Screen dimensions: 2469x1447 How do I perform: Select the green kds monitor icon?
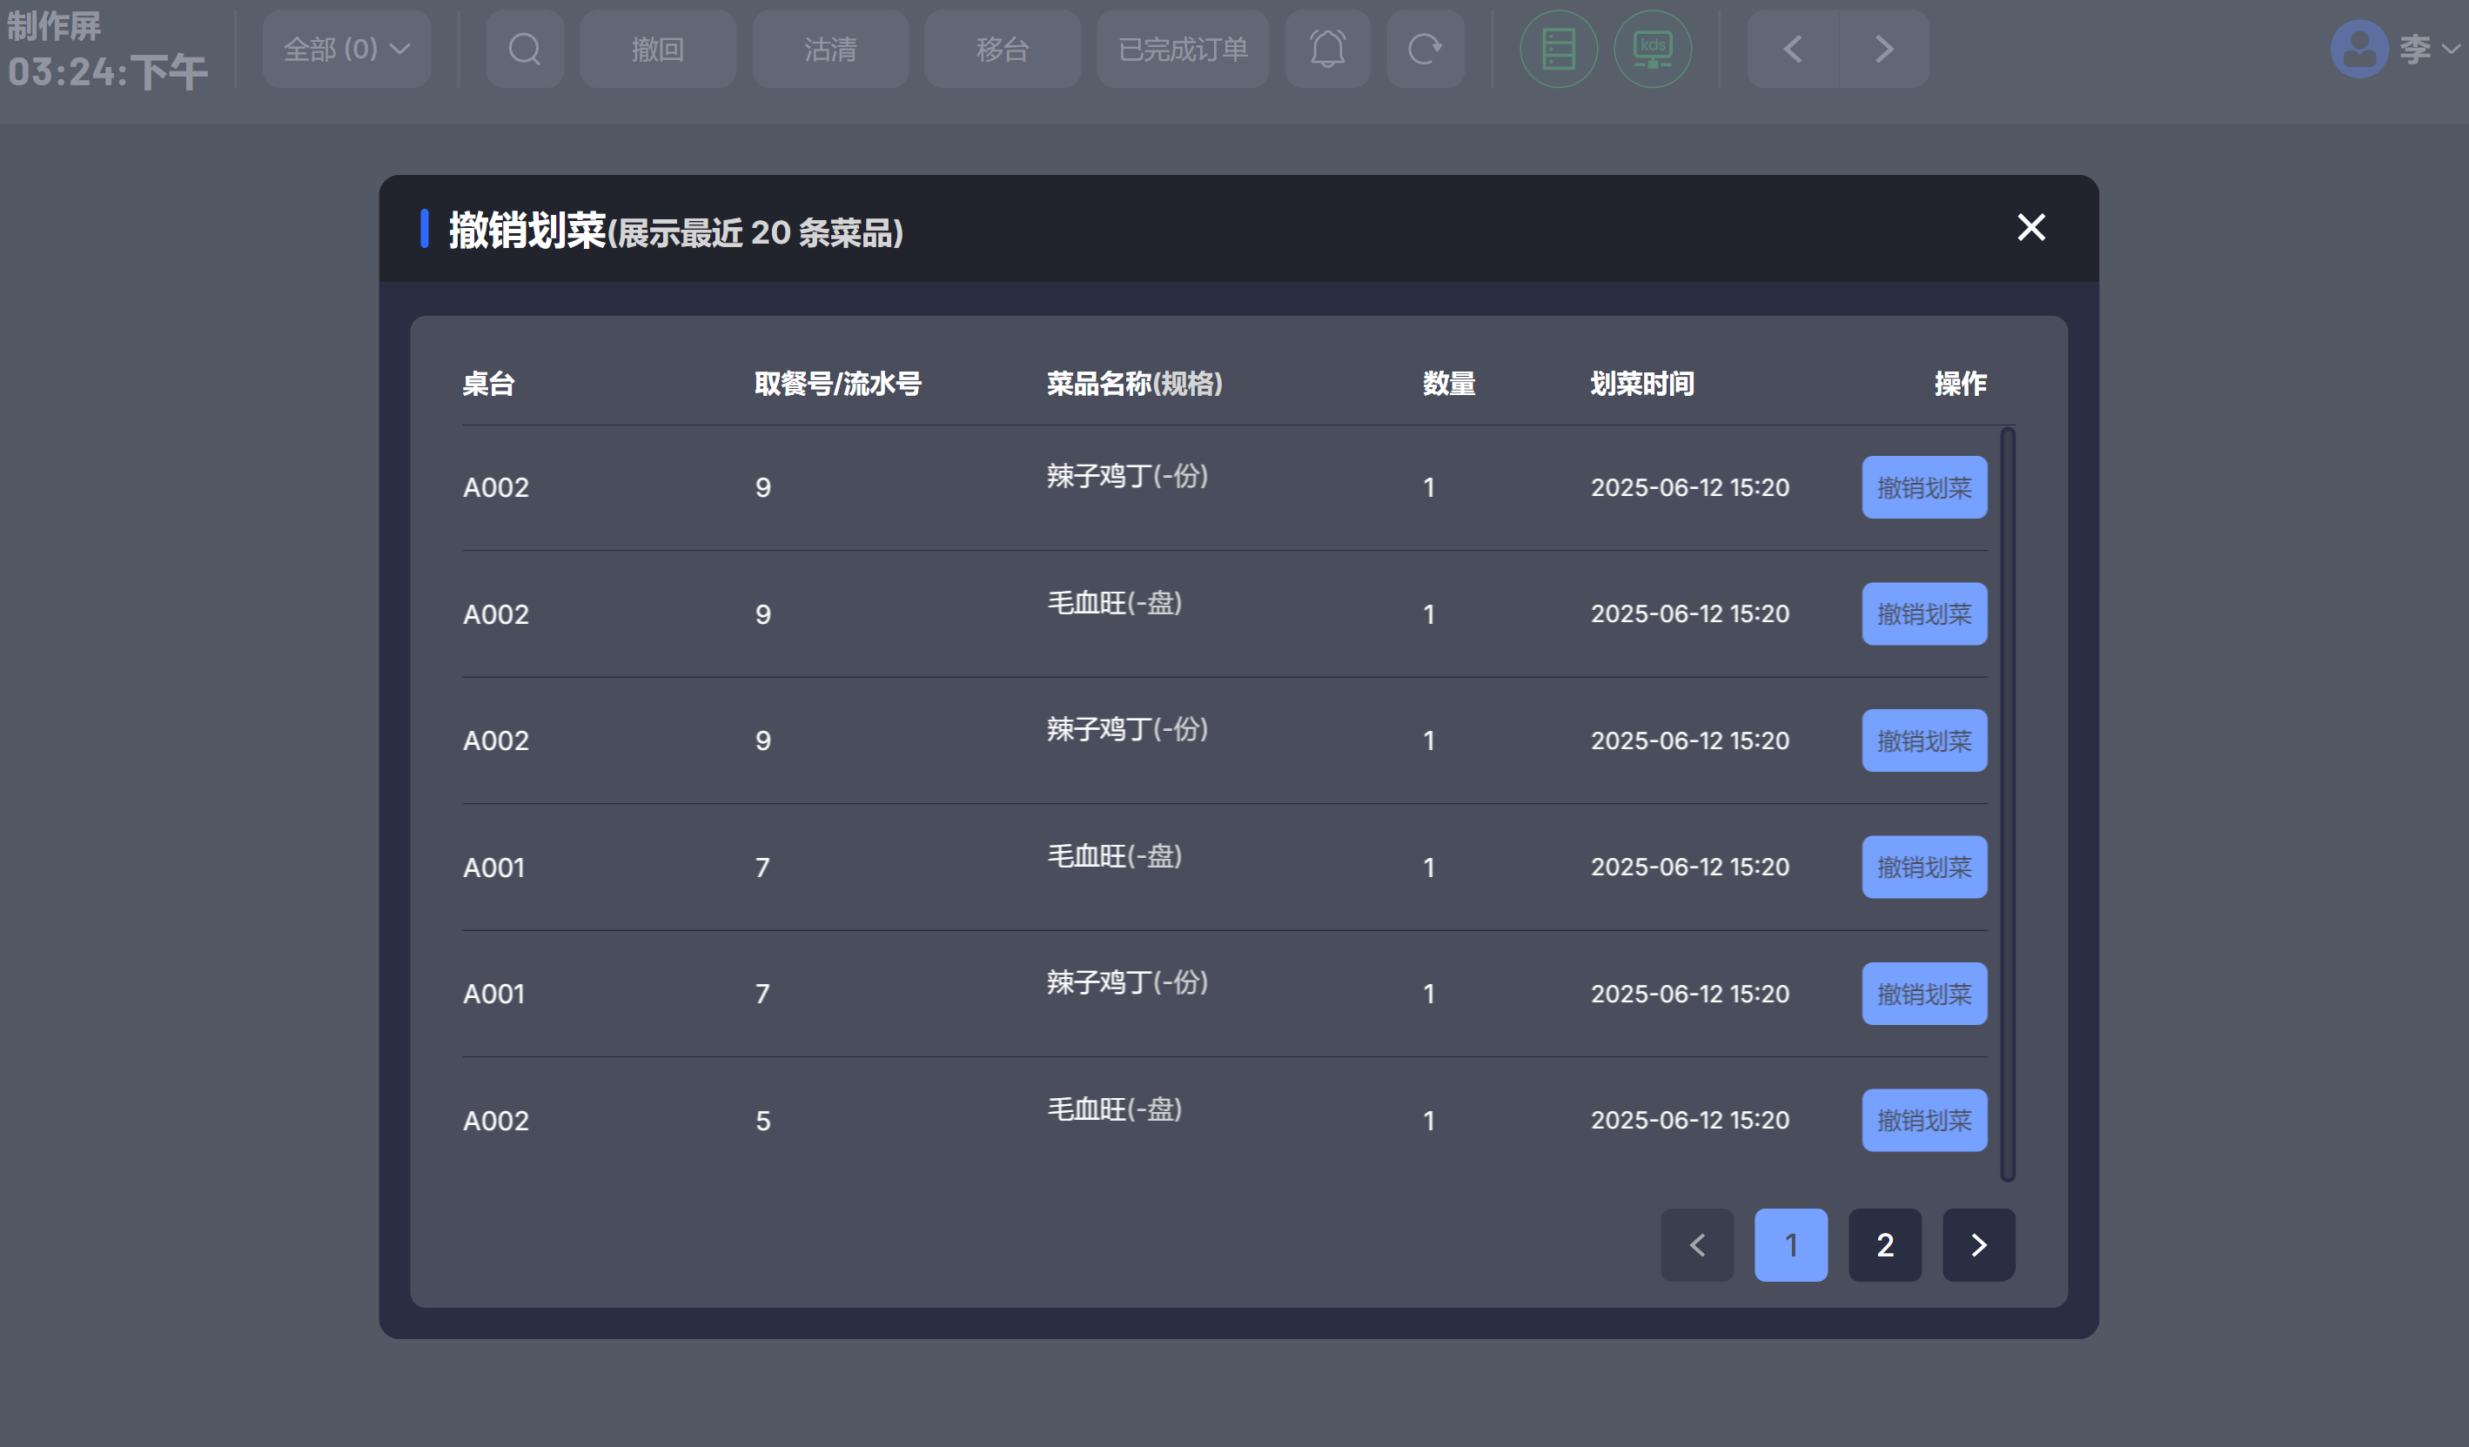[x=1652, y=49]
